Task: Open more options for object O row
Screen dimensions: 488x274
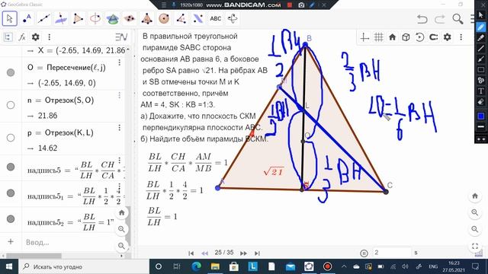Action: point(119,62)
